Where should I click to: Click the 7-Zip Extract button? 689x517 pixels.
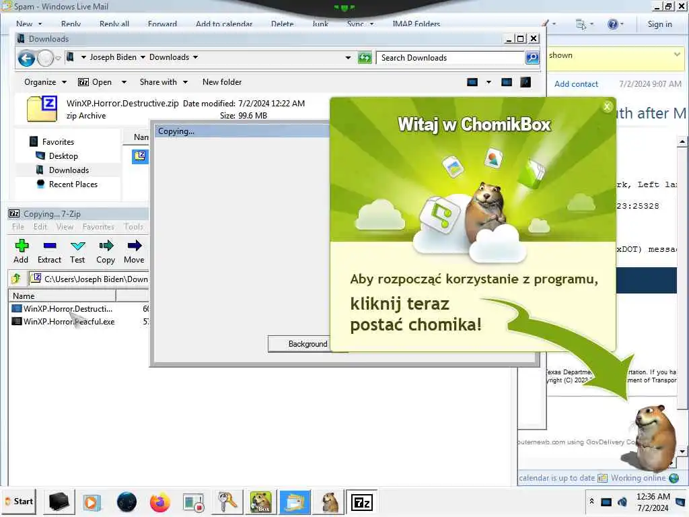49,252
